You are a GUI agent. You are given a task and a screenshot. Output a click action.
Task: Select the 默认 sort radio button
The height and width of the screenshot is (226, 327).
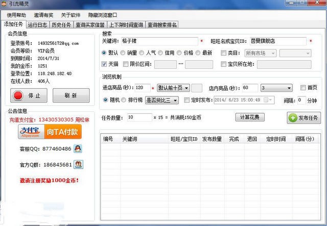pyautogui.click(x=104, y=53)
